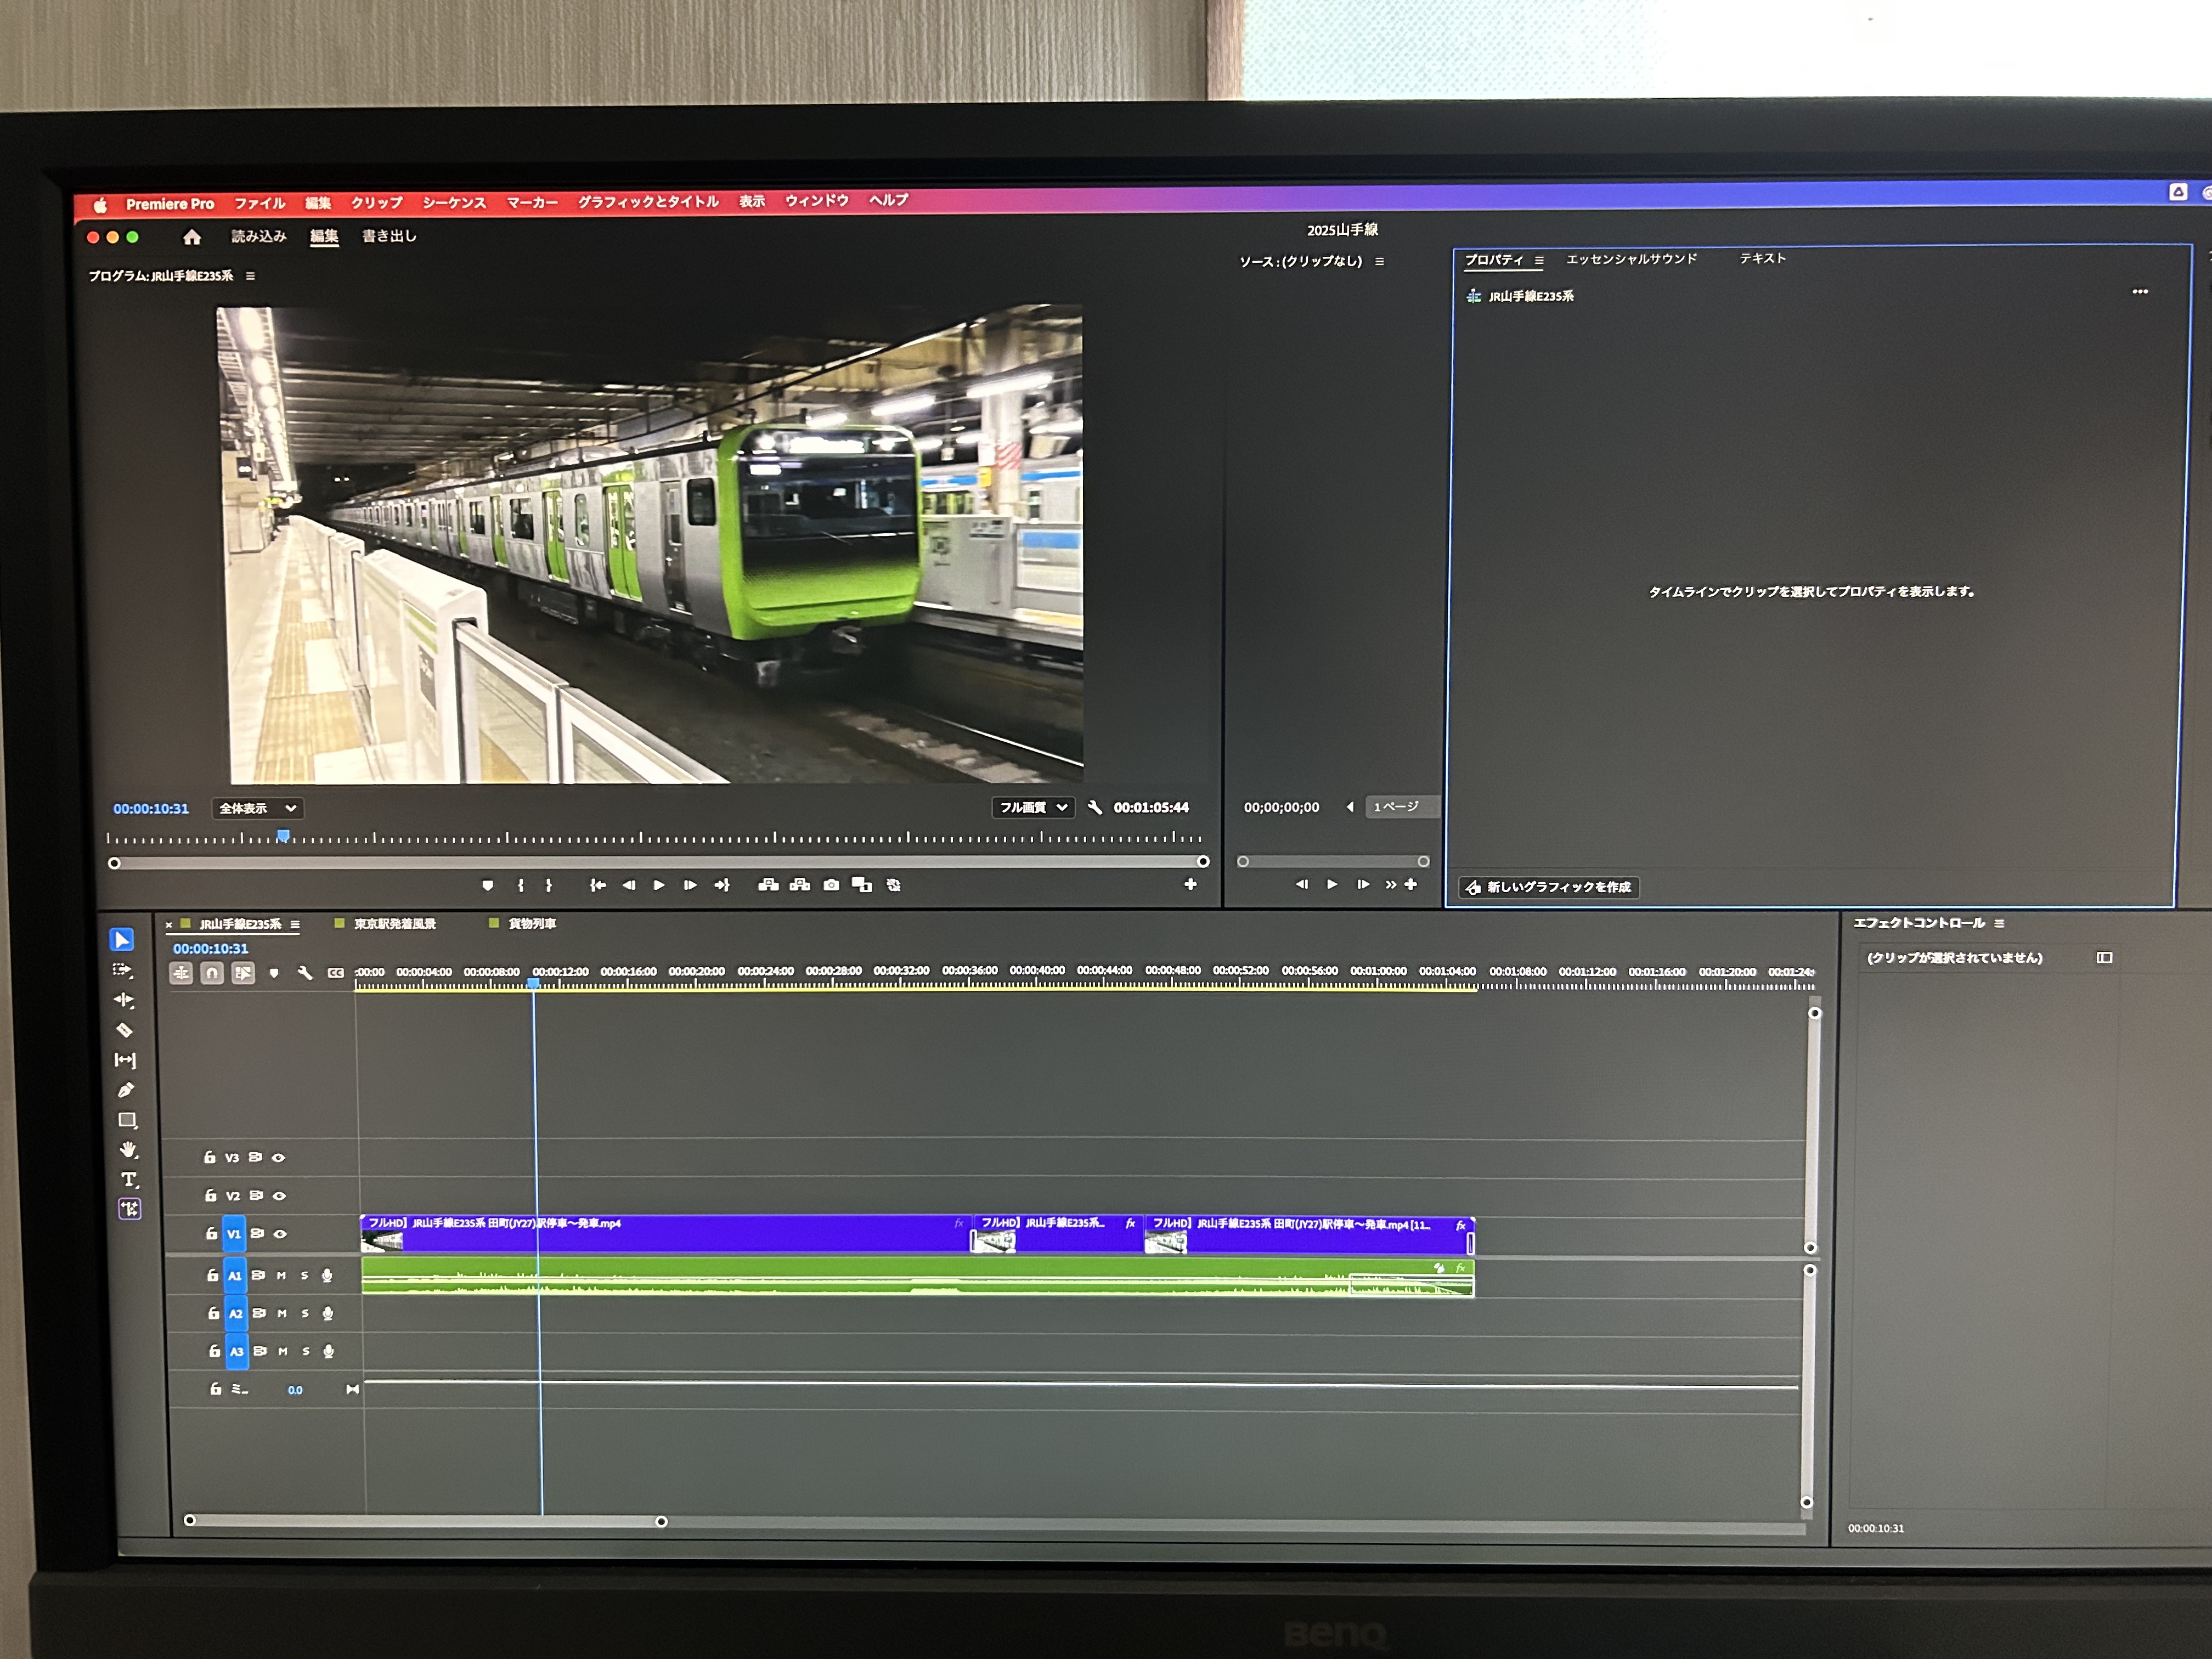Click 新しいグラフィックを作成 button
Image resolution: width=2212 pixels, height=1659 pixels.
(x=1549, y=887)
